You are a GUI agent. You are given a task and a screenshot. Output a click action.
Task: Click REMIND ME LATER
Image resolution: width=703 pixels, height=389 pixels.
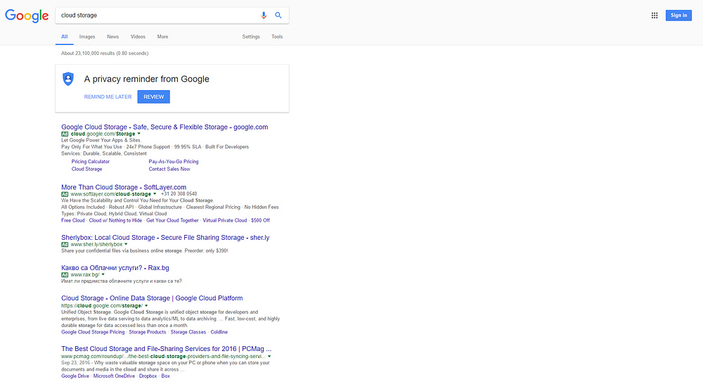(x=108, y=97)
